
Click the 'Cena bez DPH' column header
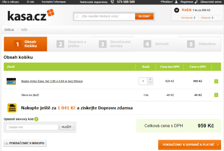click(x=170, y=67)
